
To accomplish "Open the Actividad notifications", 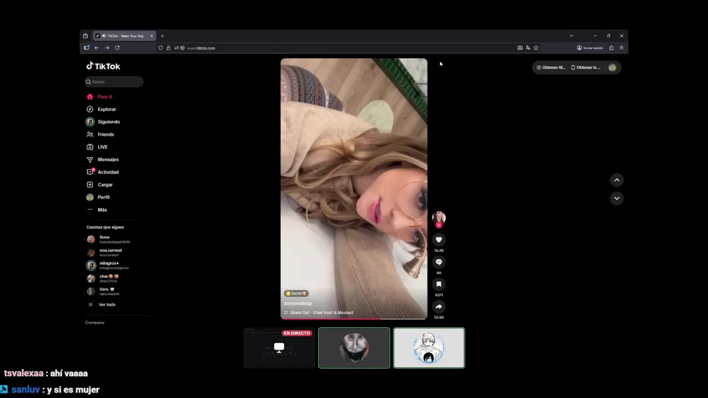I will (108, 172).
